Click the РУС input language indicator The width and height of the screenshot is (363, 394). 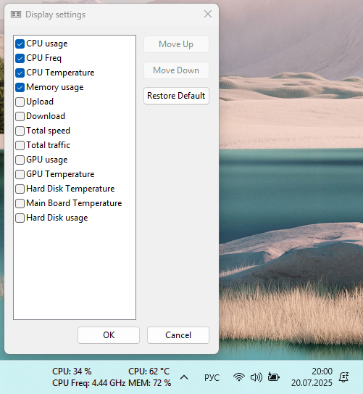[212, 377]
